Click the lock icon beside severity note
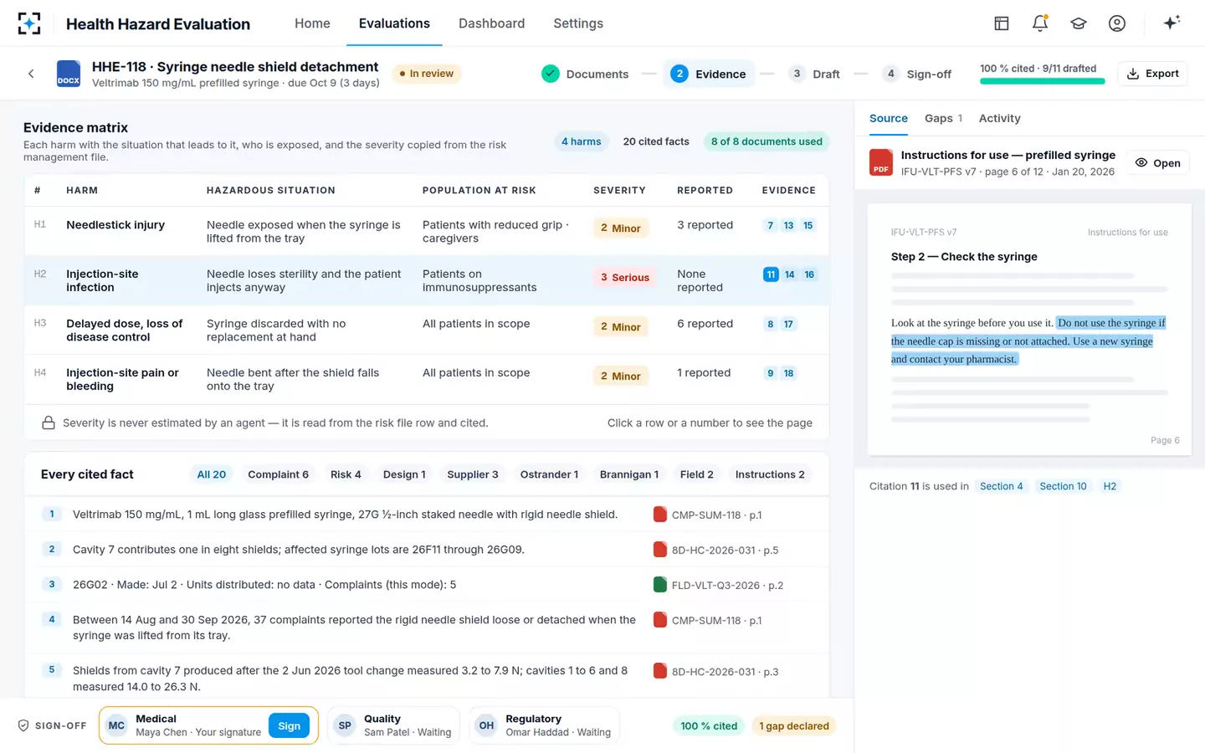 [x=49, y=423]
